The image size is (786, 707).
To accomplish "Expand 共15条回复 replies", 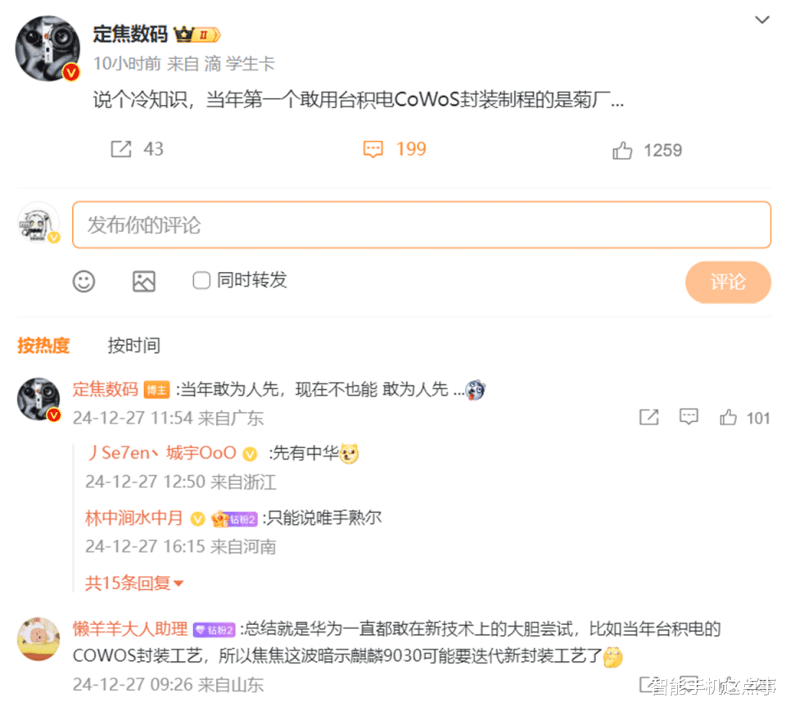I will tap(134, 583).
